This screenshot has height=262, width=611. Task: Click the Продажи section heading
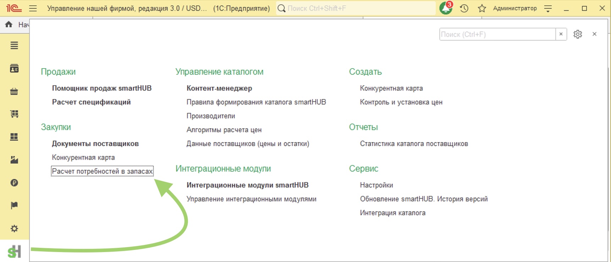coord(58,72)
